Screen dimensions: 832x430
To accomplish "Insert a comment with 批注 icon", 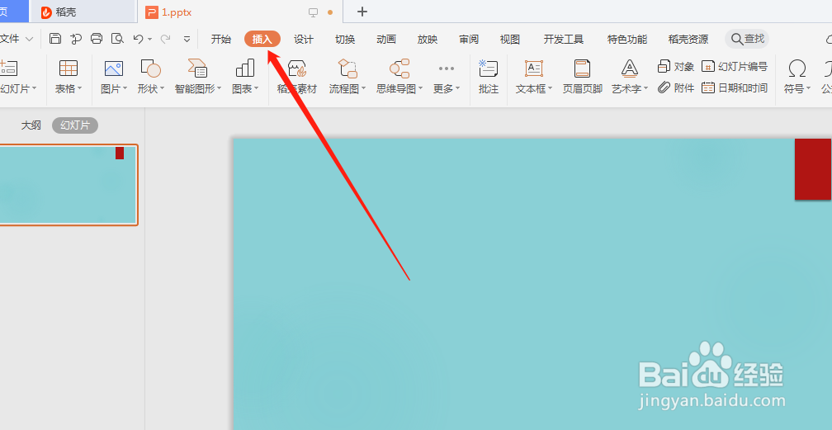I will point(488,69).
